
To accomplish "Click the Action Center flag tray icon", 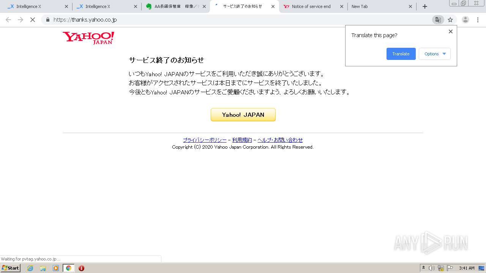I will click(x=450, y=268).
